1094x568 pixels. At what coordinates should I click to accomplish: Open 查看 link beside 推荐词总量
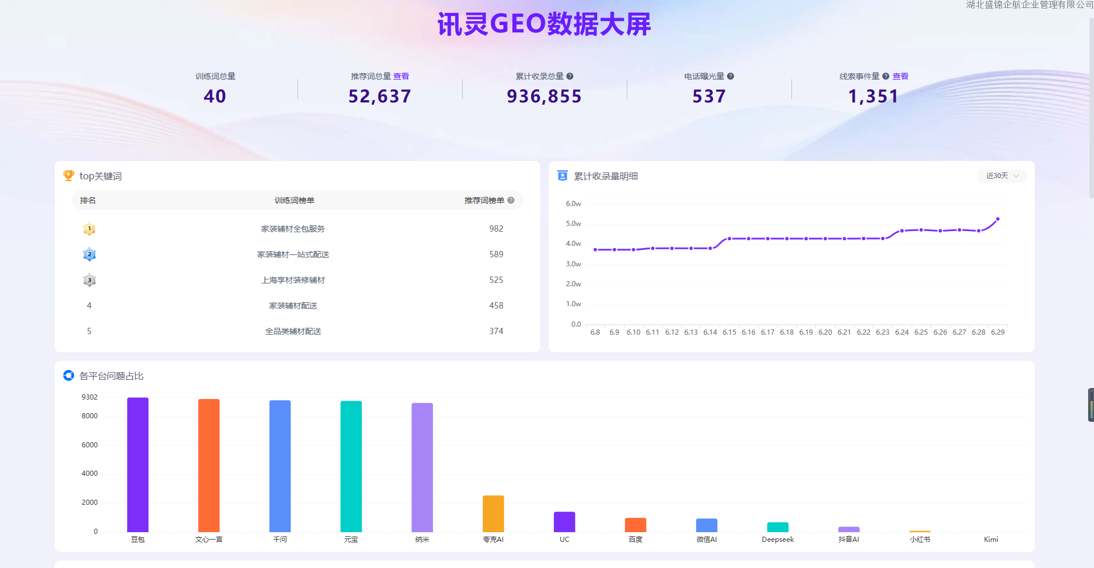(401, 76)
